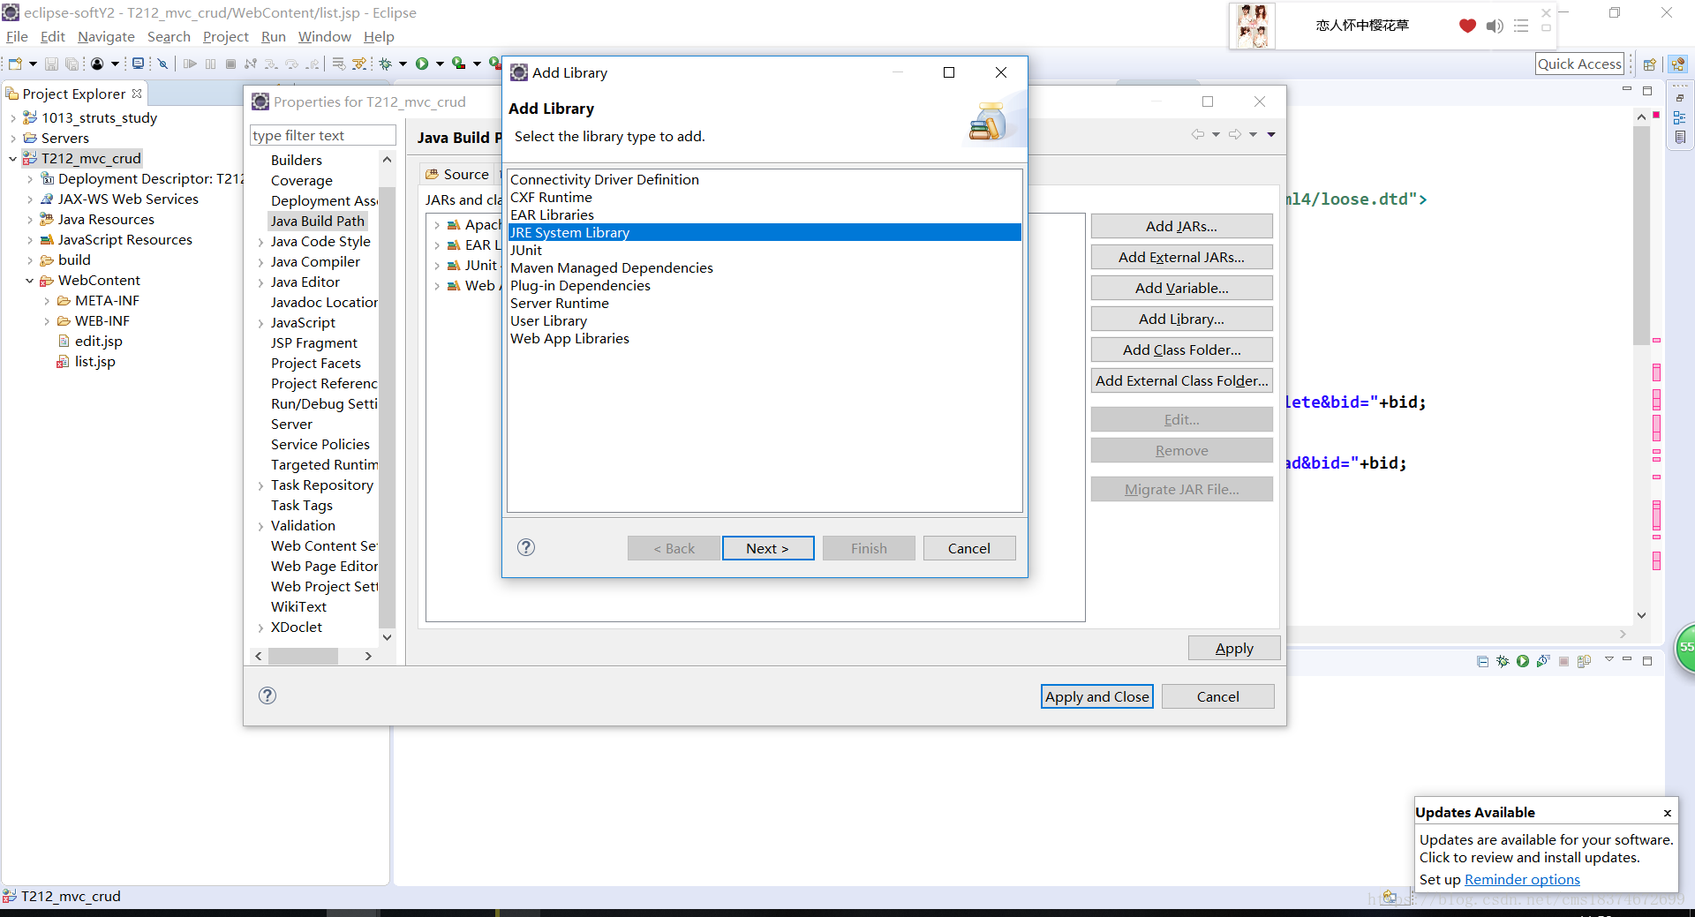1695x917 pixels.
Task: Click the Servers view green start icon
Action: (1523, 661)
